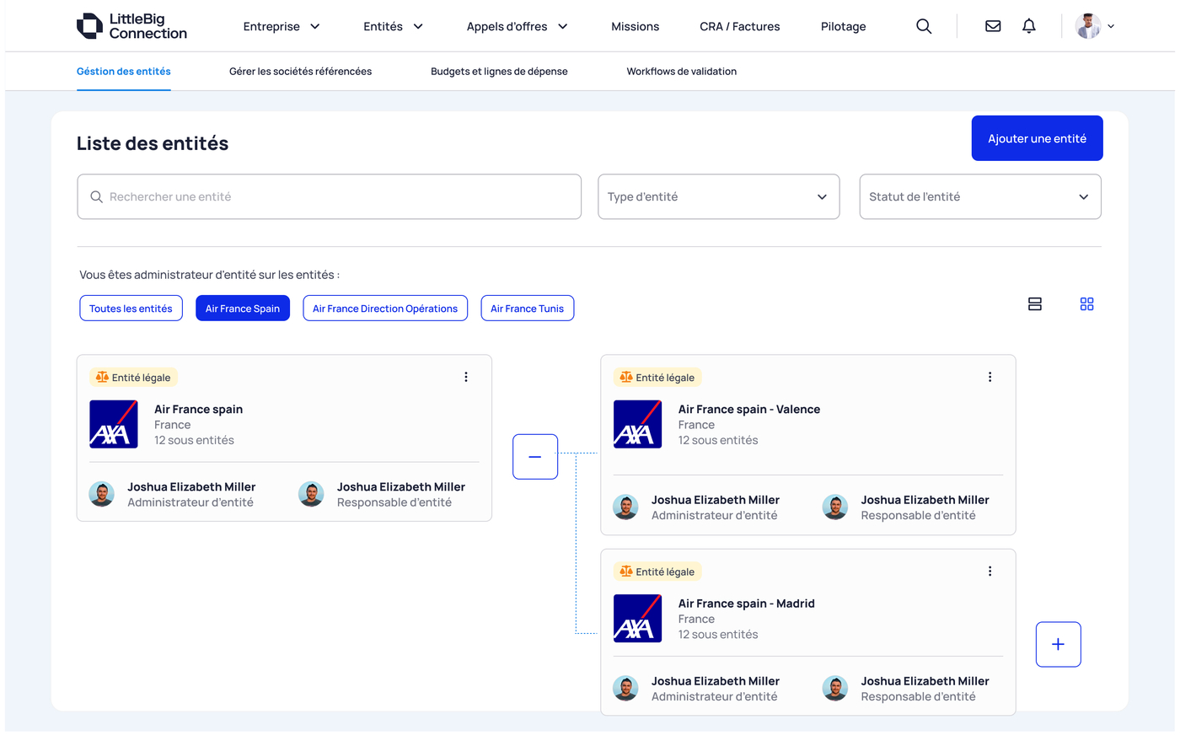Screen dimensions: 1180x746
Task: Open three-dot menu on Air France spain card
Action: click(466, 377)
